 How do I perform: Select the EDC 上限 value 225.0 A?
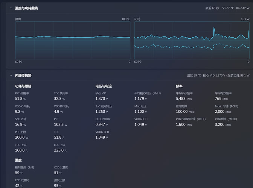click(60, 150)
